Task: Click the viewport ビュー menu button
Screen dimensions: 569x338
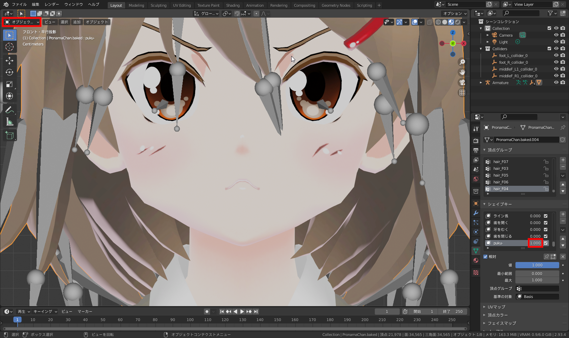Action: [50, 22]
